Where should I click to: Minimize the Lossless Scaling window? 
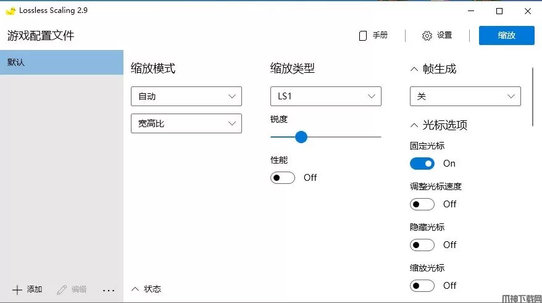point(471,11)
